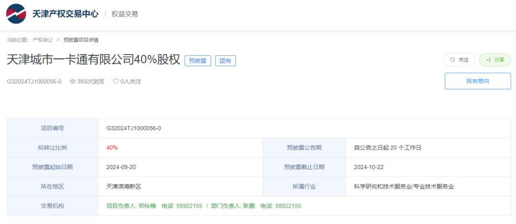Click the 所在地区 label cell

(x=53, y=186)
